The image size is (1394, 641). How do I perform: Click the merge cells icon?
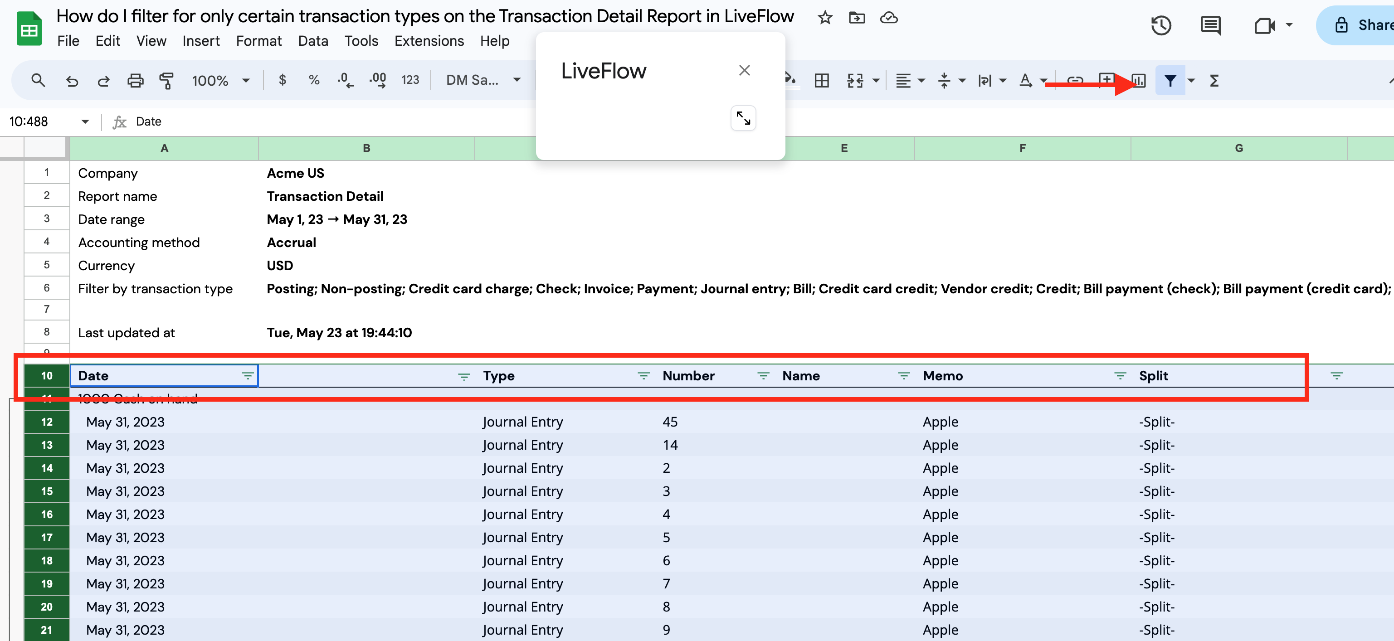[855, 81]
